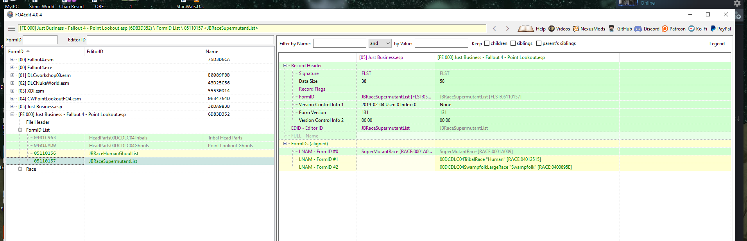
Task: Sort by the EditorID column header
Action: pyautogui.click(x=144, y=52)
